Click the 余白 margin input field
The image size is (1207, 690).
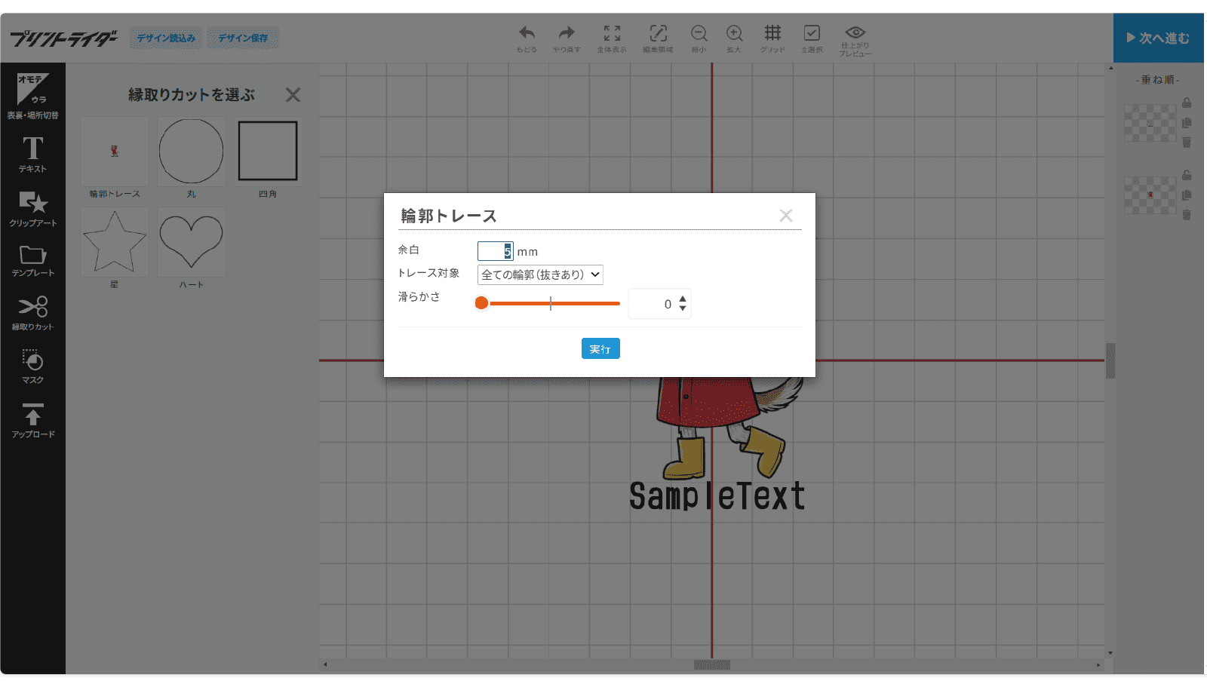click(x=494, y=251)
